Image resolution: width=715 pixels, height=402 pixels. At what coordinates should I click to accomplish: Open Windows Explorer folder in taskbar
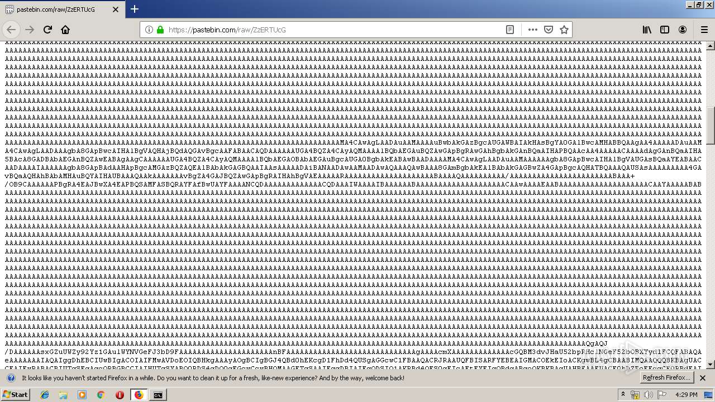click(63, 395)
